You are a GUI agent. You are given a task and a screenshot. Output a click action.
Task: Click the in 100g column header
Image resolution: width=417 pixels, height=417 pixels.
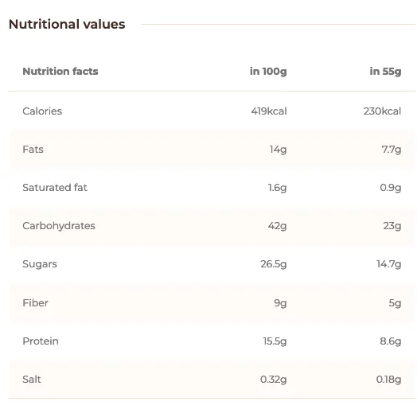(268, 72)
